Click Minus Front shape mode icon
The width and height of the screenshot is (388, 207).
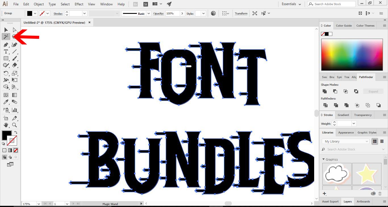335,91
